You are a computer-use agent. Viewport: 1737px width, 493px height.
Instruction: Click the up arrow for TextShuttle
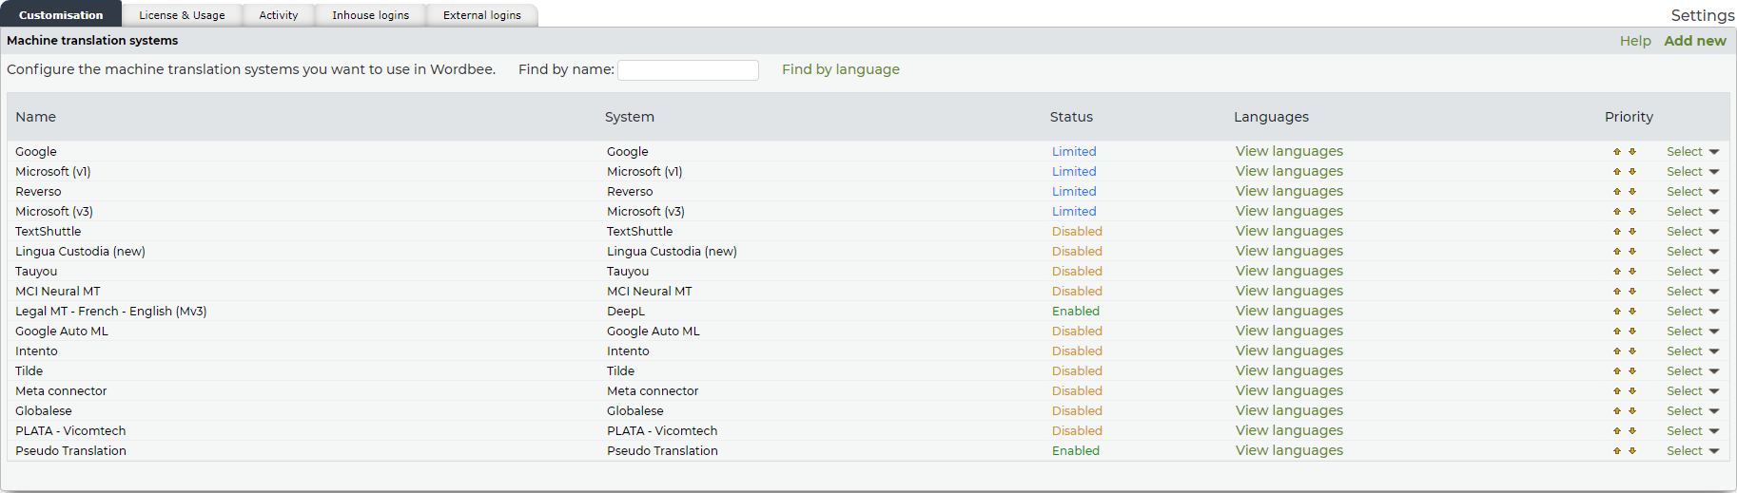(x=1616, y=232)
